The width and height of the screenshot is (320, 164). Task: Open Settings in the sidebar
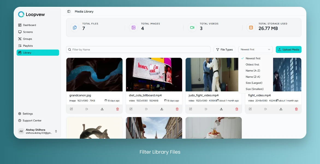[x=38, y=114]
